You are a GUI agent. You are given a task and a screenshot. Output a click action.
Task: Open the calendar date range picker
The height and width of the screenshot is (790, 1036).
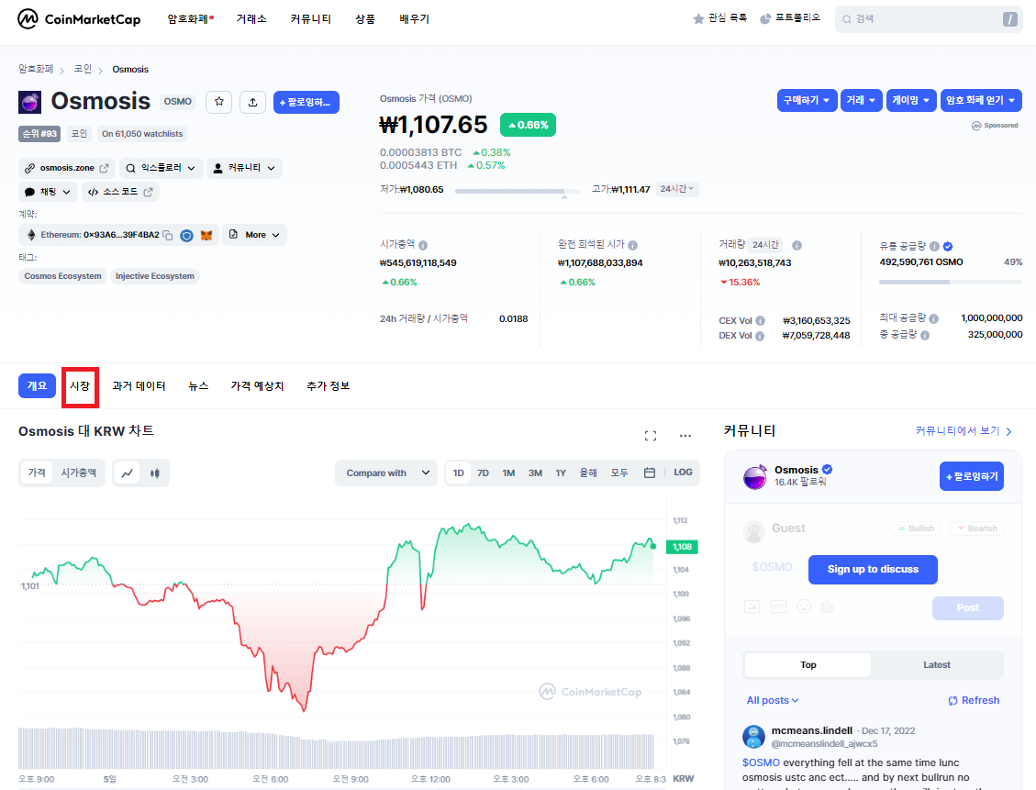pyautogui.click(x=650, y=473)
